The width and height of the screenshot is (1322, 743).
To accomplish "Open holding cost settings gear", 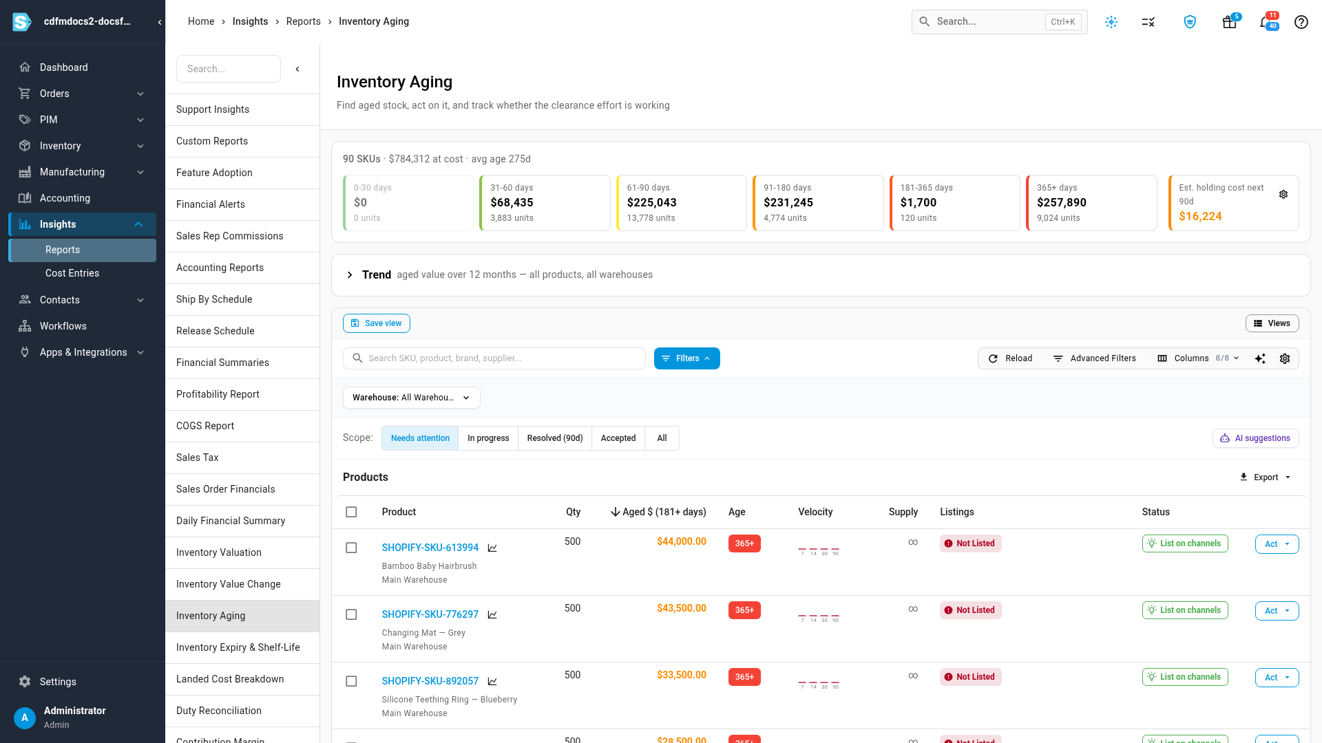I will click(1283, 195).
